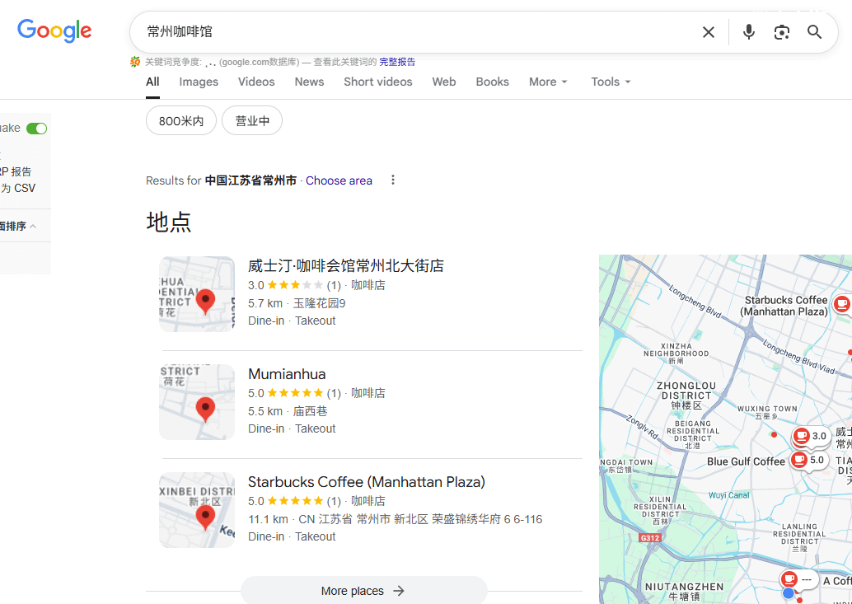852x604 pixels.
Task: Open the three-dot results options menu
Action: [x=393, y=180]
